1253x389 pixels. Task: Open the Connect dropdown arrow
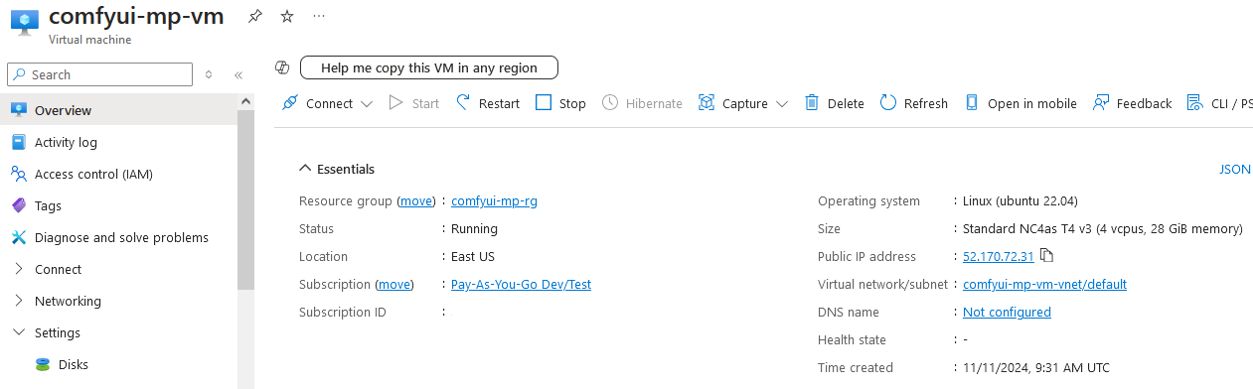pyautogui.click(x=367, y=103)
